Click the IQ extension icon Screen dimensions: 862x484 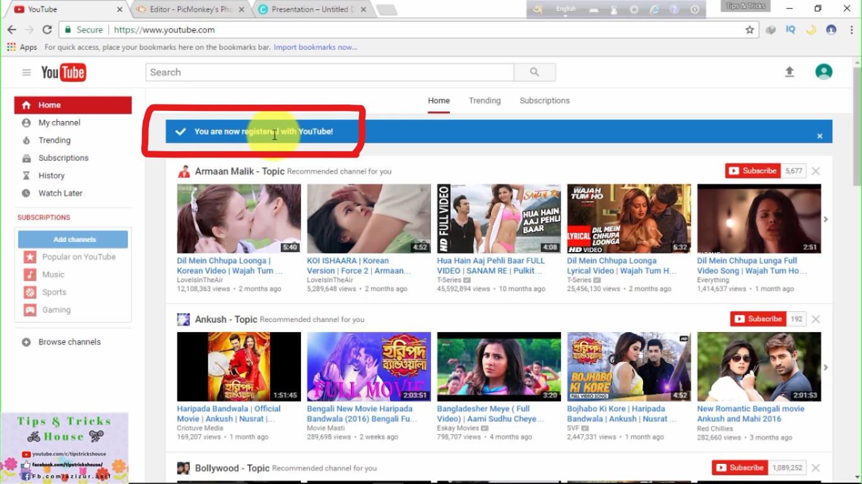click(790, 30)
